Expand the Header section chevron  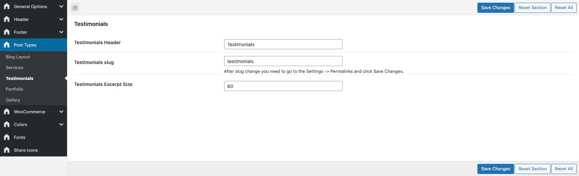click(x=61, y=19)
